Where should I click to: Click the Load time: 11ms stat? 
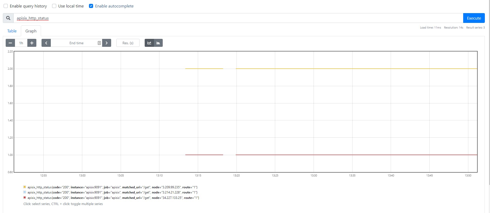pyautogui.click(x=430, y=28)
